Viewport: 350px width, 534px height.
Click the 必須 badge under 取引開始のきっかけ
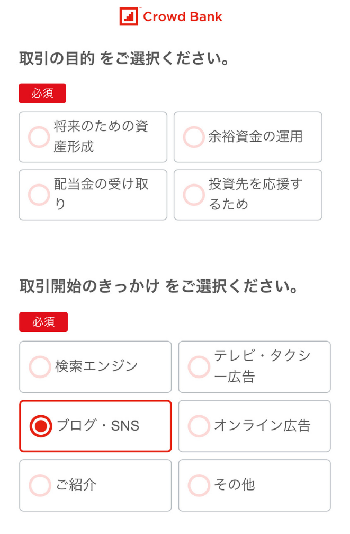(x=43, y=322)
